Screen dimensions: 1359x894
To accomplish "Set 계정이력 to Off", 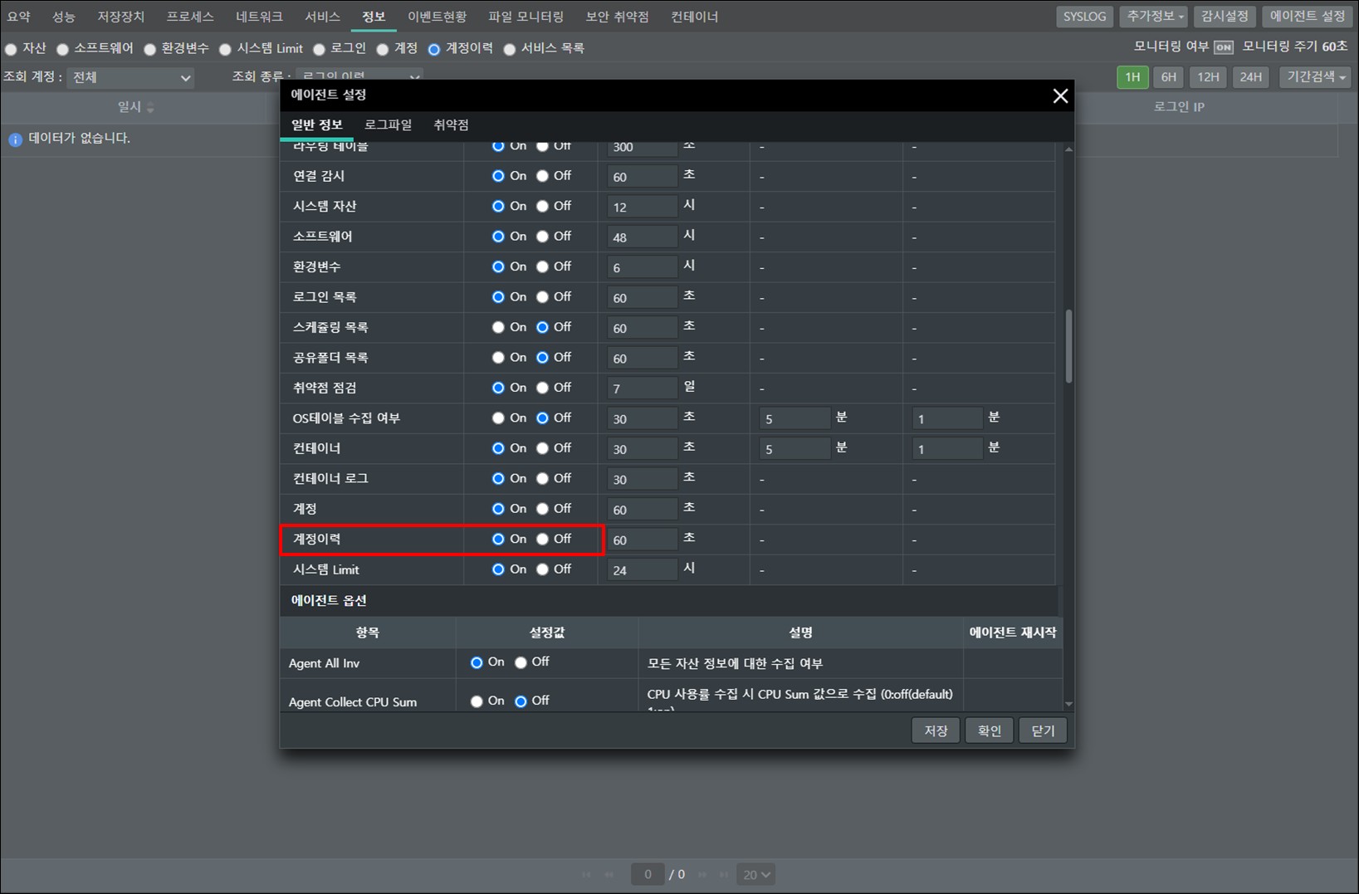I will click(x=543, y=540).
